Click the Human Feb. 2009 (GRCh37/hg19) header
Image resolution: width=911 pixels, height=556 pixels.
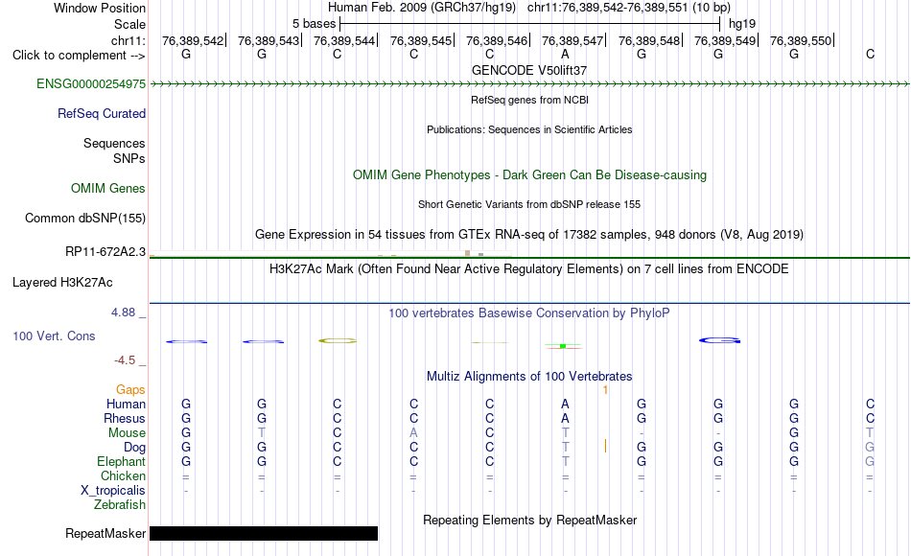(422, 8)
